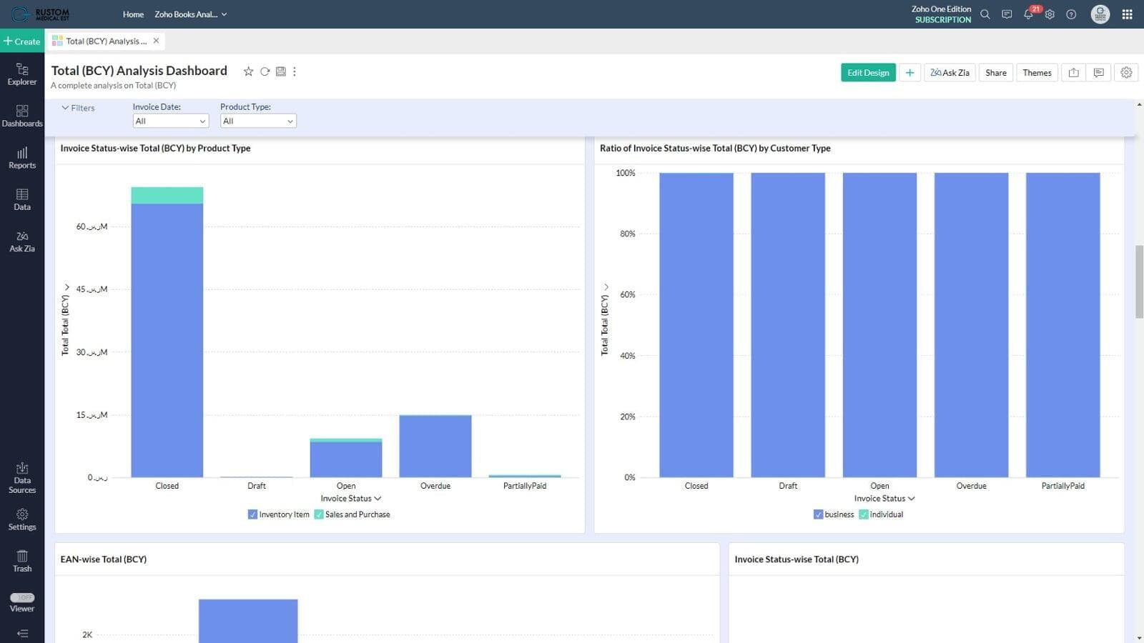Click the Open bar in product type chart
Screen dimensions: 1144x643
point(346,458)
